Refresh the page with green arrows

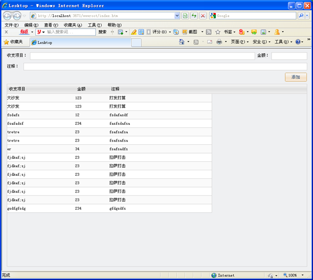(194, 16)
